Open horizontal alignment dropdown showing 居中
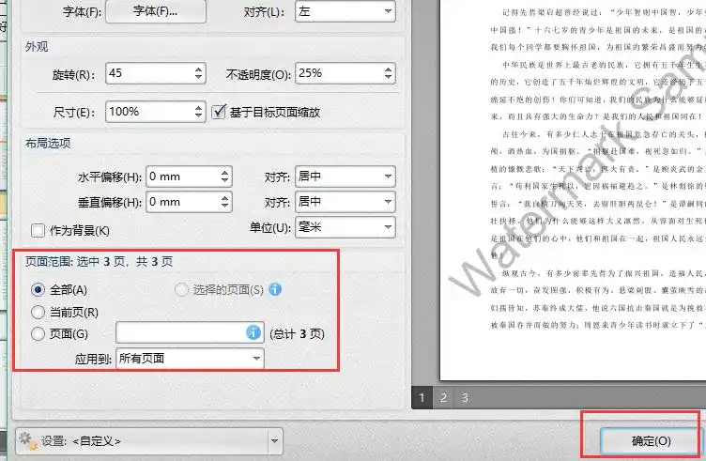This screenshot has width=706, height=461. [345, 177]
